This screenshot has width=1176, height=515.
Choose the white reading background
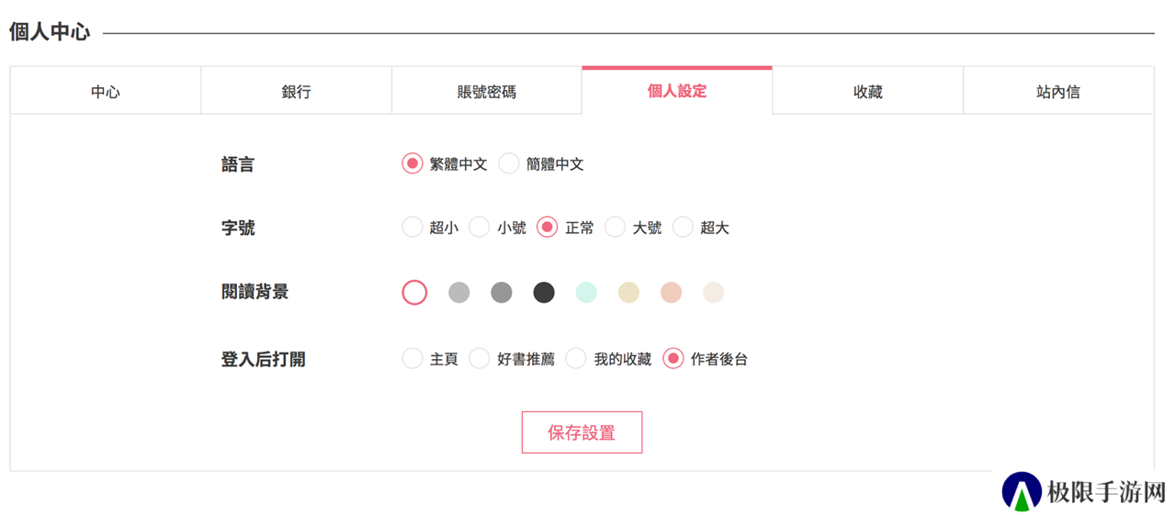[x=414, y=292]
